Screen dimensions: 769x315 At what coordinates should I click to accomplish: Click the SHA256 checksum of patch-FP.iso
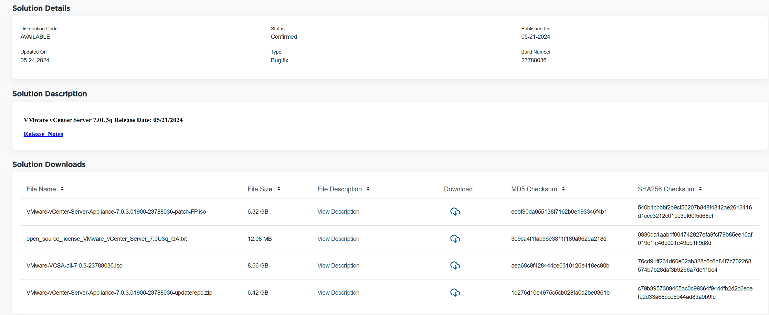coord(694,212)
